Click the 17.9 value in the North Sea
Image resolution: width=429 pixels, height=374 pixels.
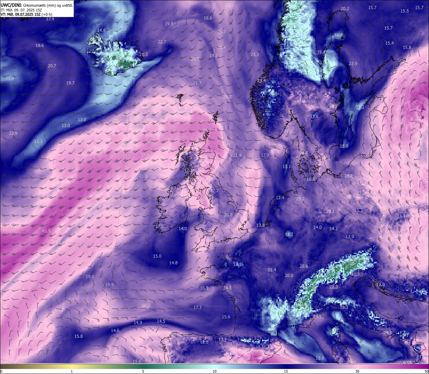[265, 155]
